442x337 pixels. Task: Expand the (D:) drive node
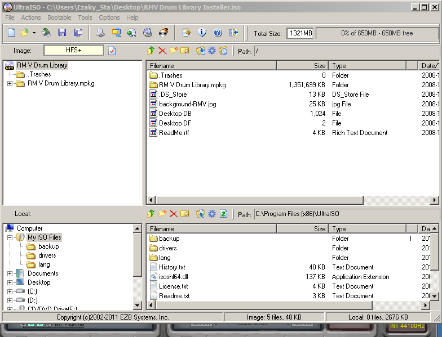(x=10, y=300)
